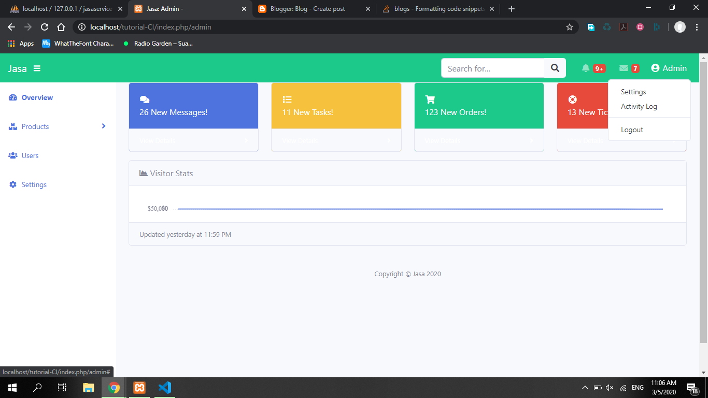
Task: Expand the Products submenu chevron
Action: coord(104,126)
